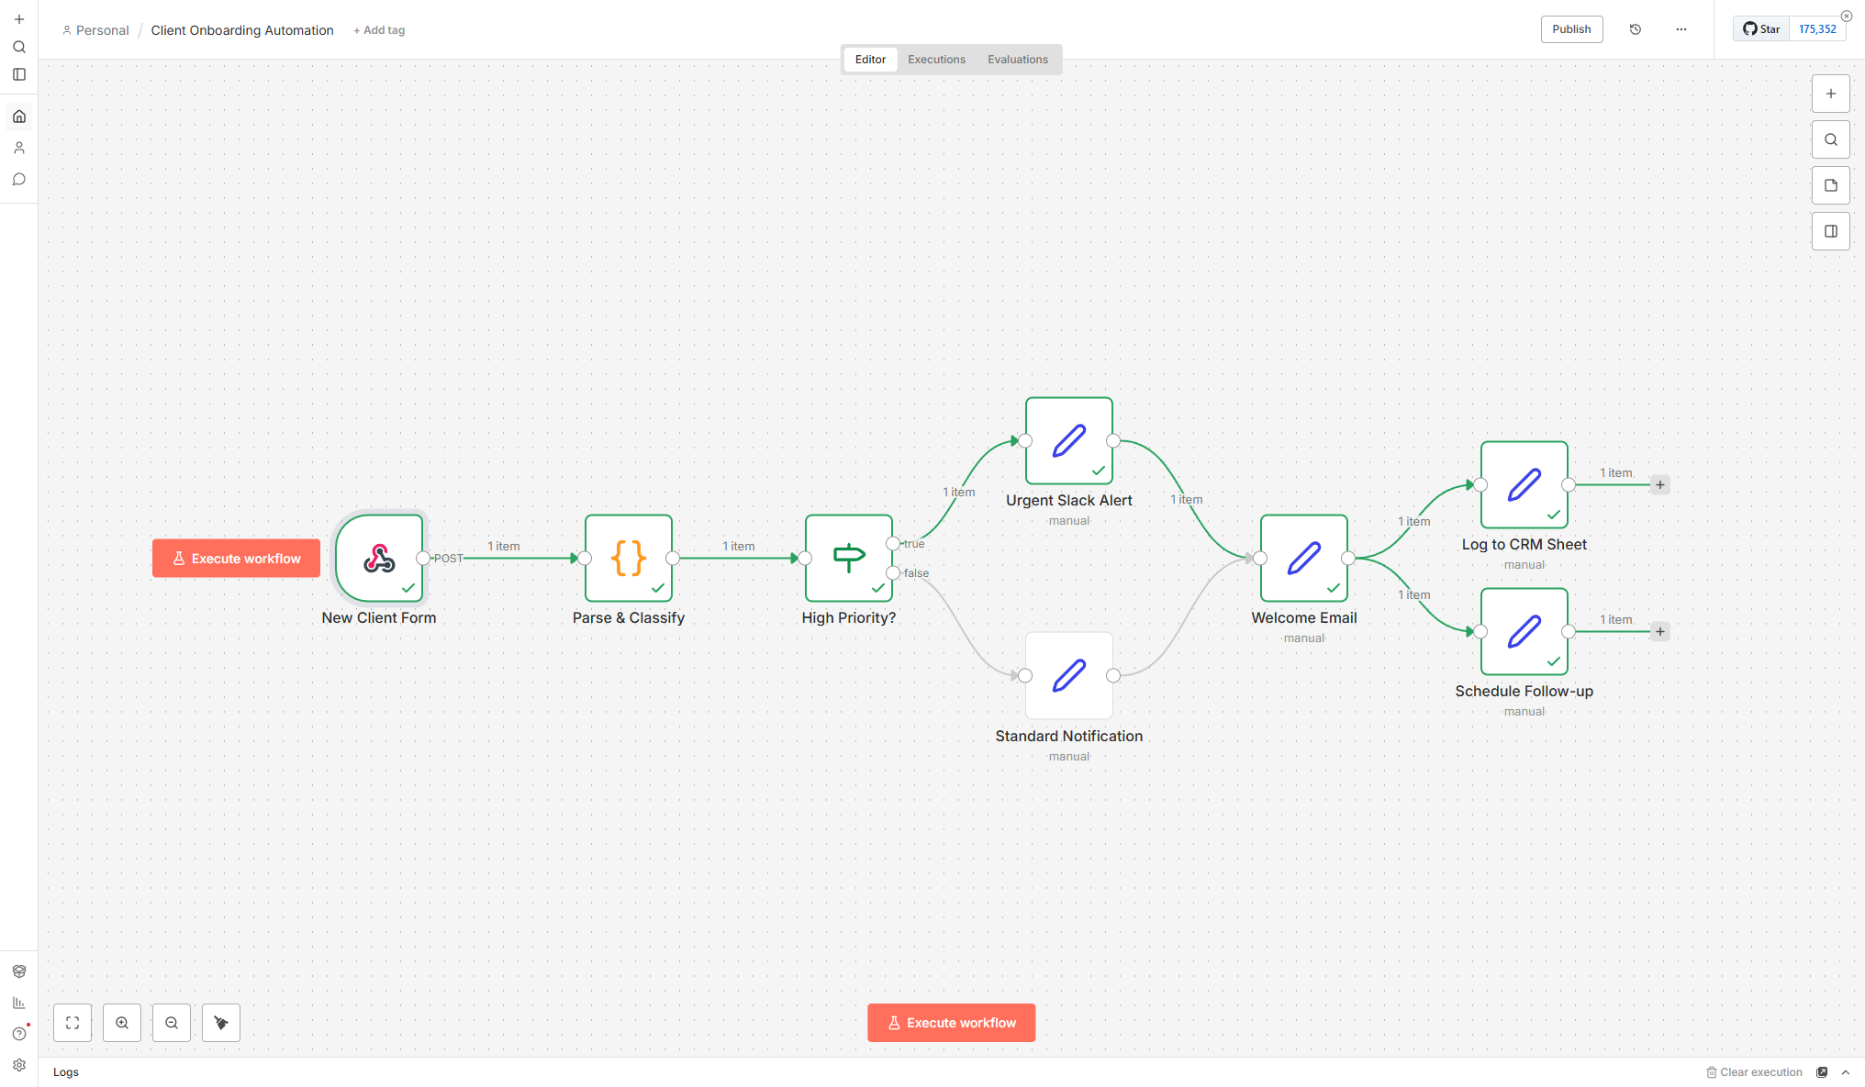Open workflow settings from the ellipsis menu
The width and height of the screenshot is (1865, 1087).
tap(1681, 28)
